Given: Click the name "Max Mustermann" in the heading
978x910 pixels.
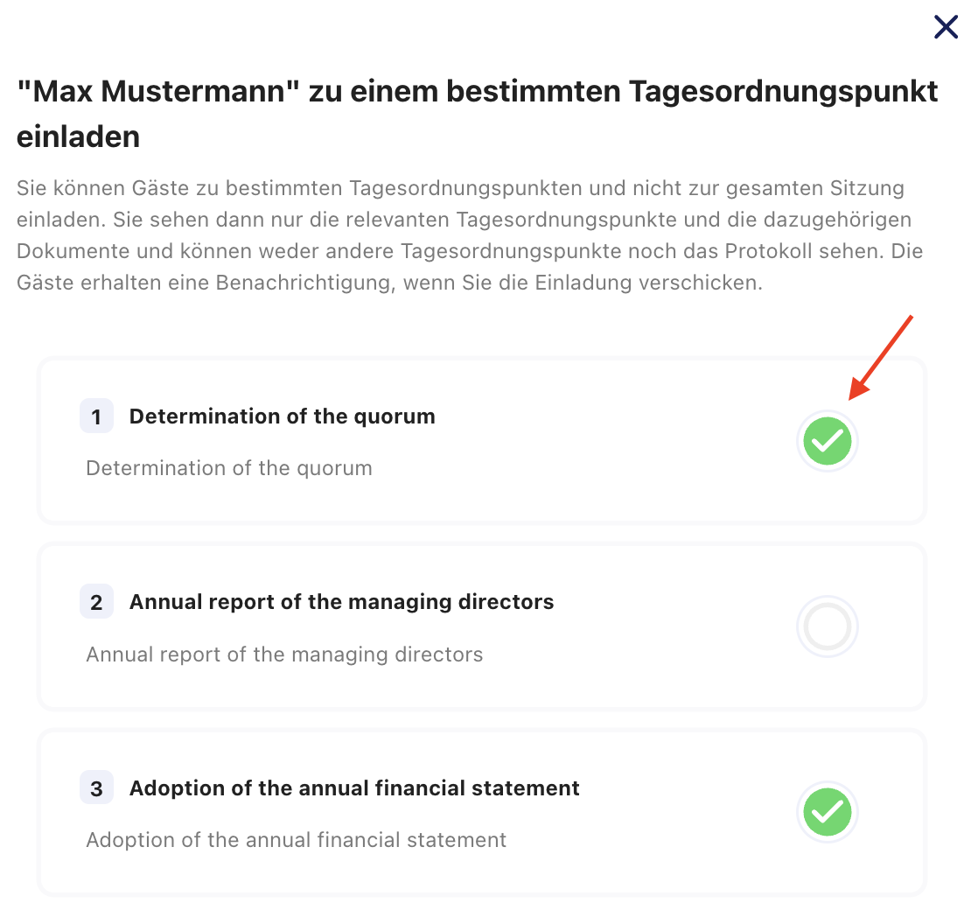Looking at the screenshot, I should [158, 91].
